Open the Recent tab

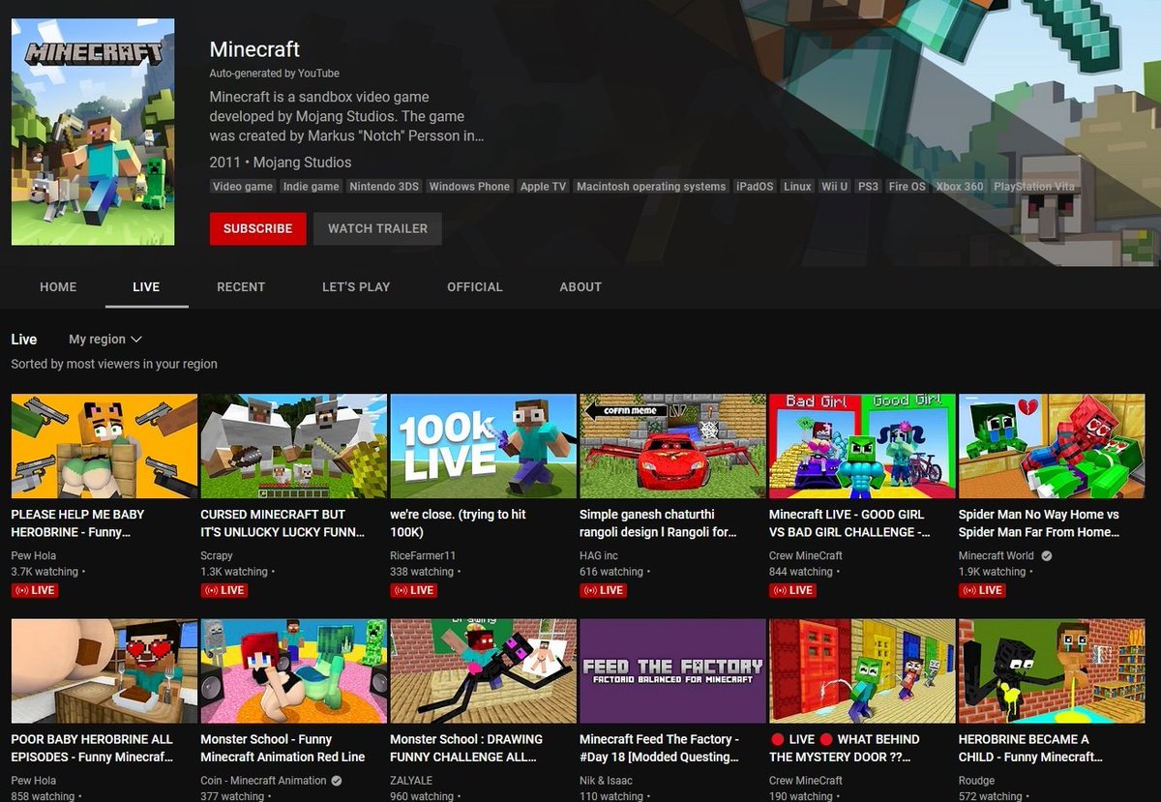(x=241, y=286)
